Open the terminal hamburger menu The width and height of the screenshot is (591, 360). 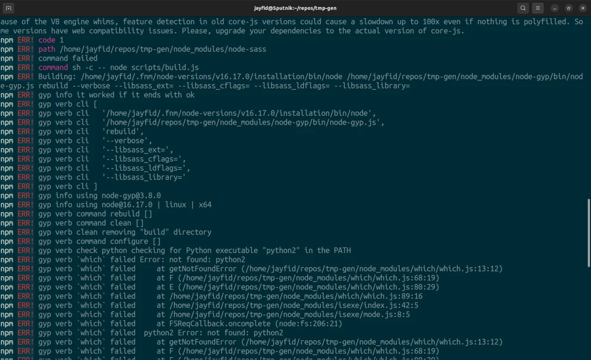coord(538,8)
